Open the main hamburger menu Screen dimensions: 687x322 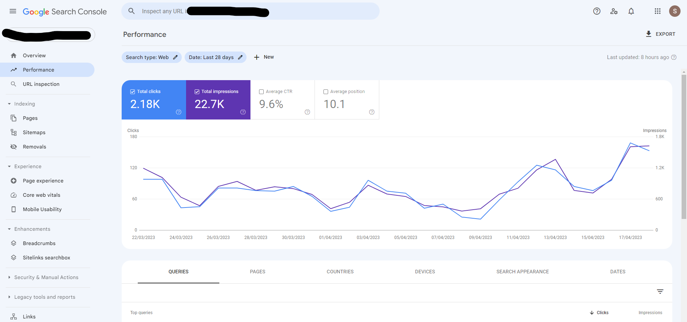13,11
